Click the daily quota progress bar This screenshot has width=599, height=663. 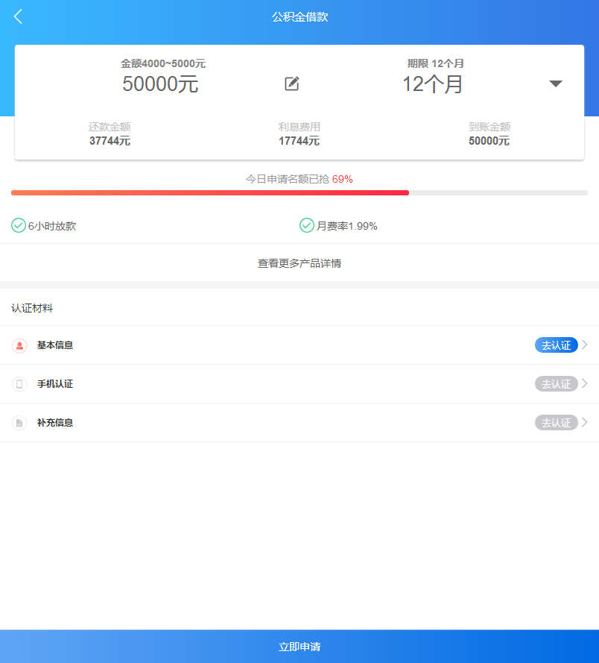299,192
